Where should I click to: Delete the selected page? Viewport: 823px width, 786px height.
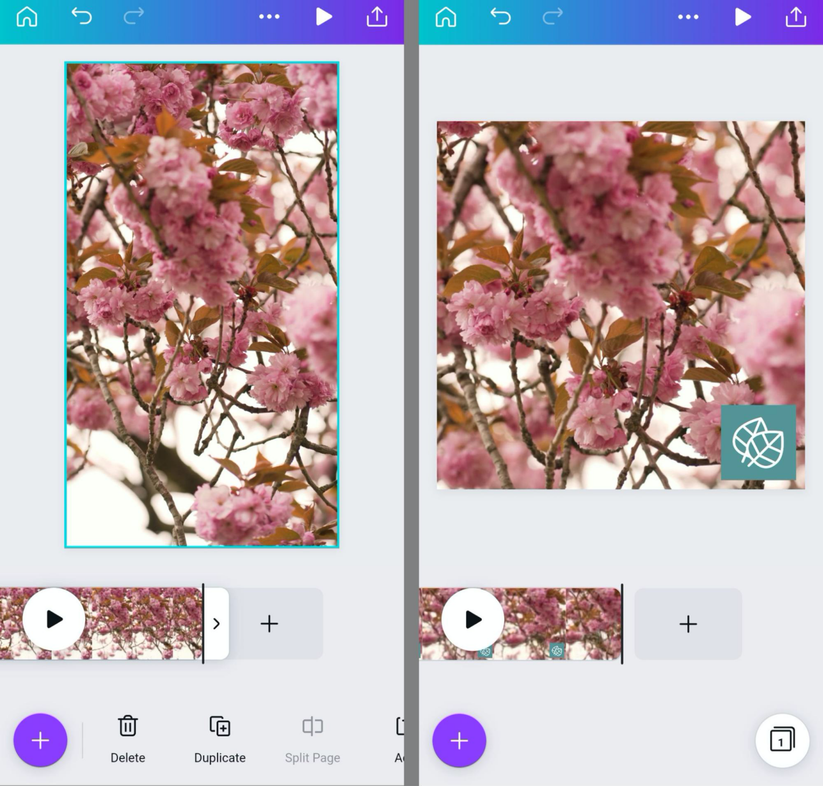(128, 739)
